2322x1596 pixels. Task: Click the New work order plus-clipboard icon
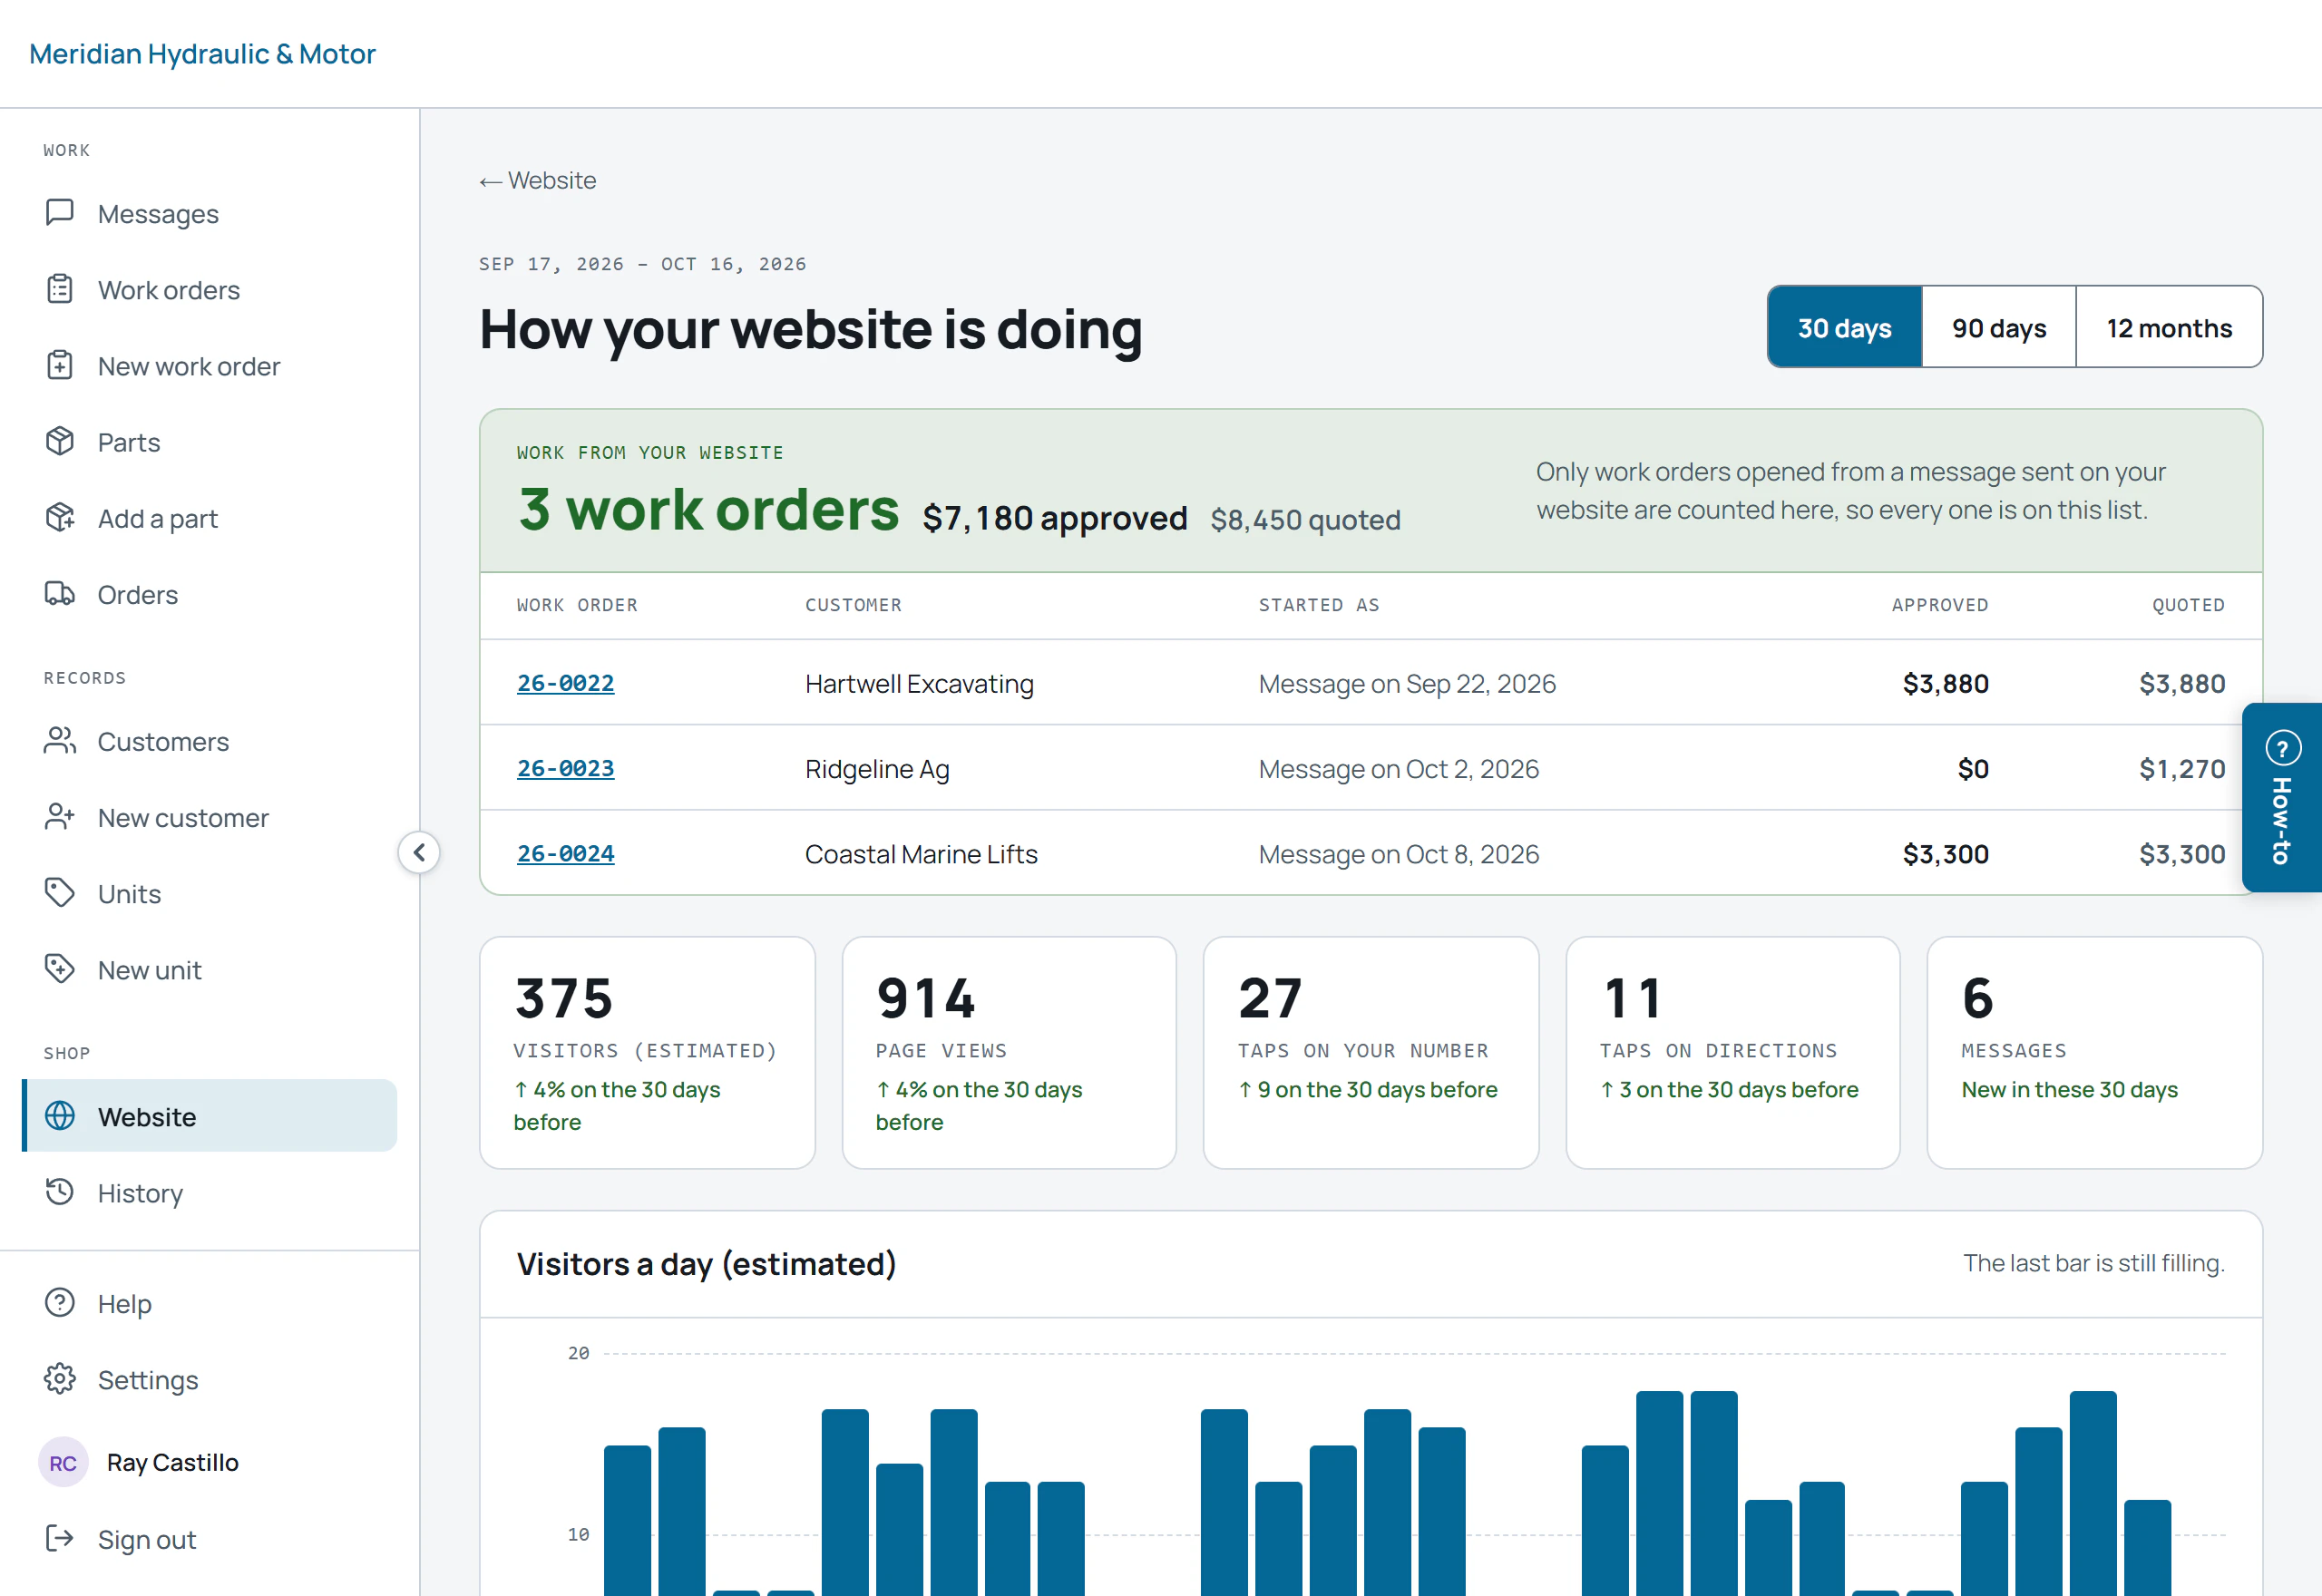[60, 365]
